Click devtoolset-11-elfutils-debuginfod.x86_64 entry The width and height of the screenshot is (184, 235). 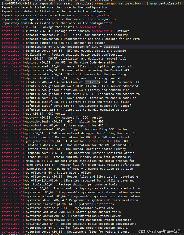point(70,86)
